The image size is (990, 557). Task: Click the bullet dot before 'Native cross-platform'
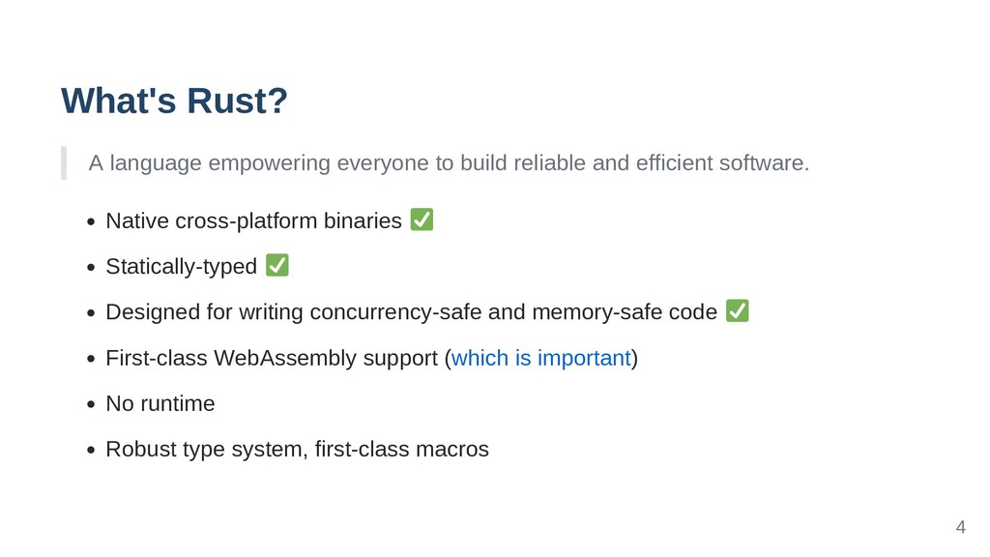[92, 221]
